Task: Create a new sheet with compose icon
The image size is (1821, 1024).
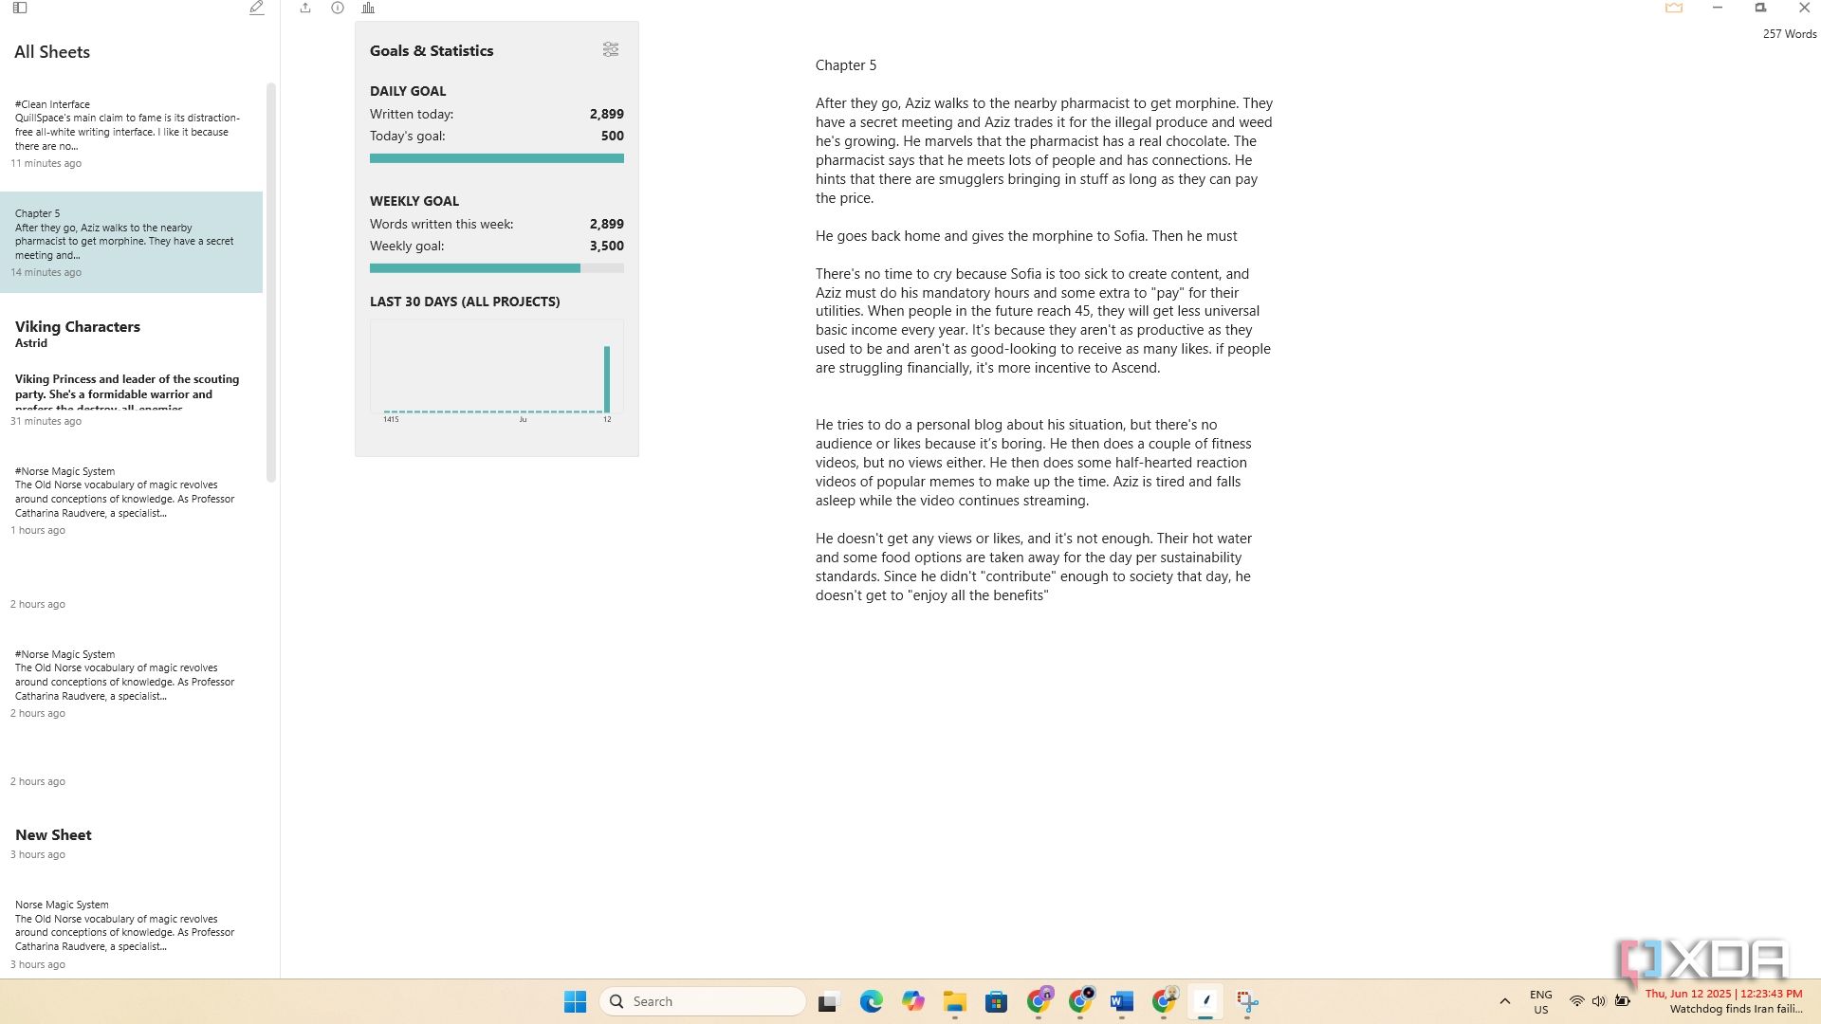Action: (x=256, y=8)
